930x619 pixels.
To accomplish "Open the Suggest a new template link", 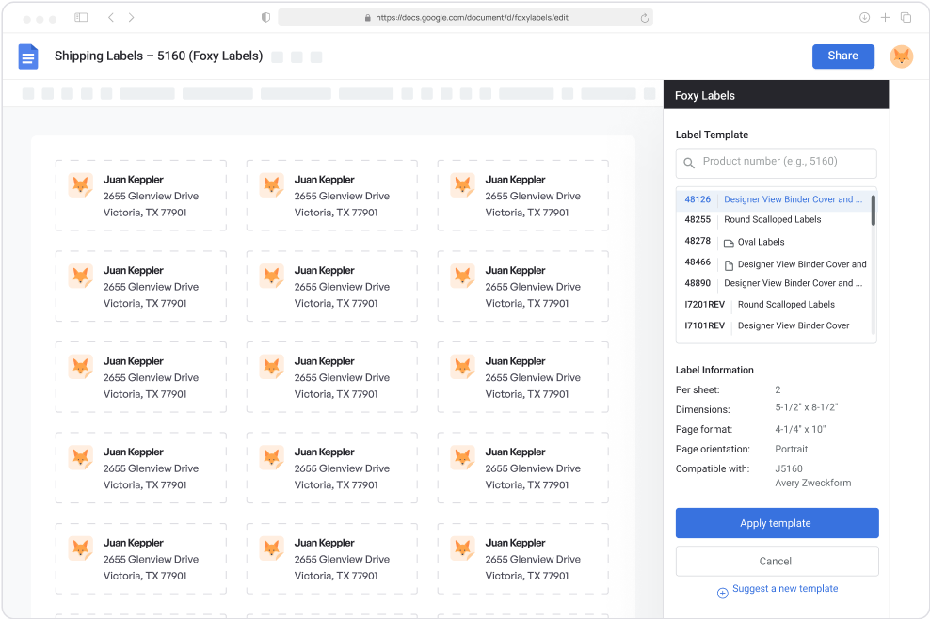I will coord(784,588).
